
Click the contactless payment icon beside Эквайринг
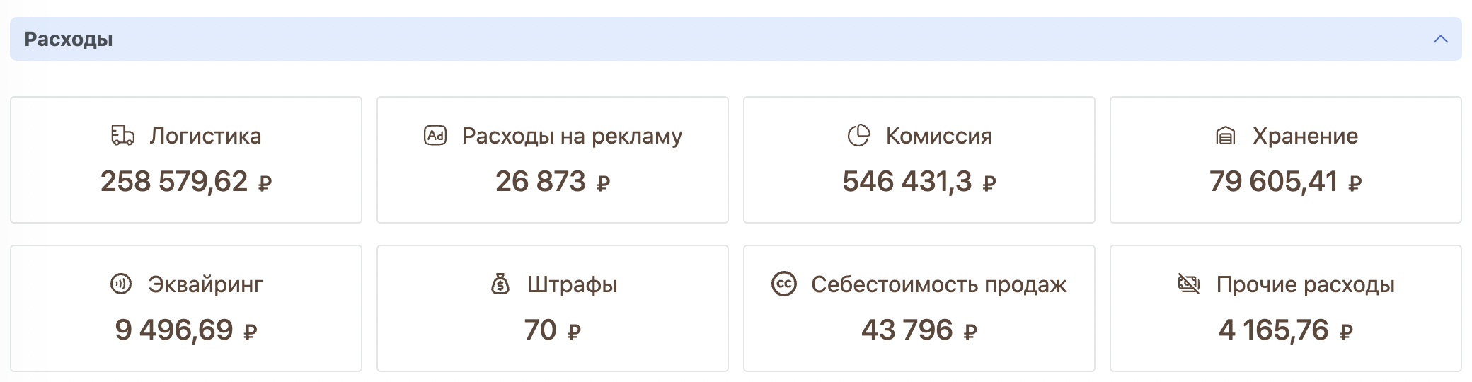pyautogui.click(x=121, y=284)
